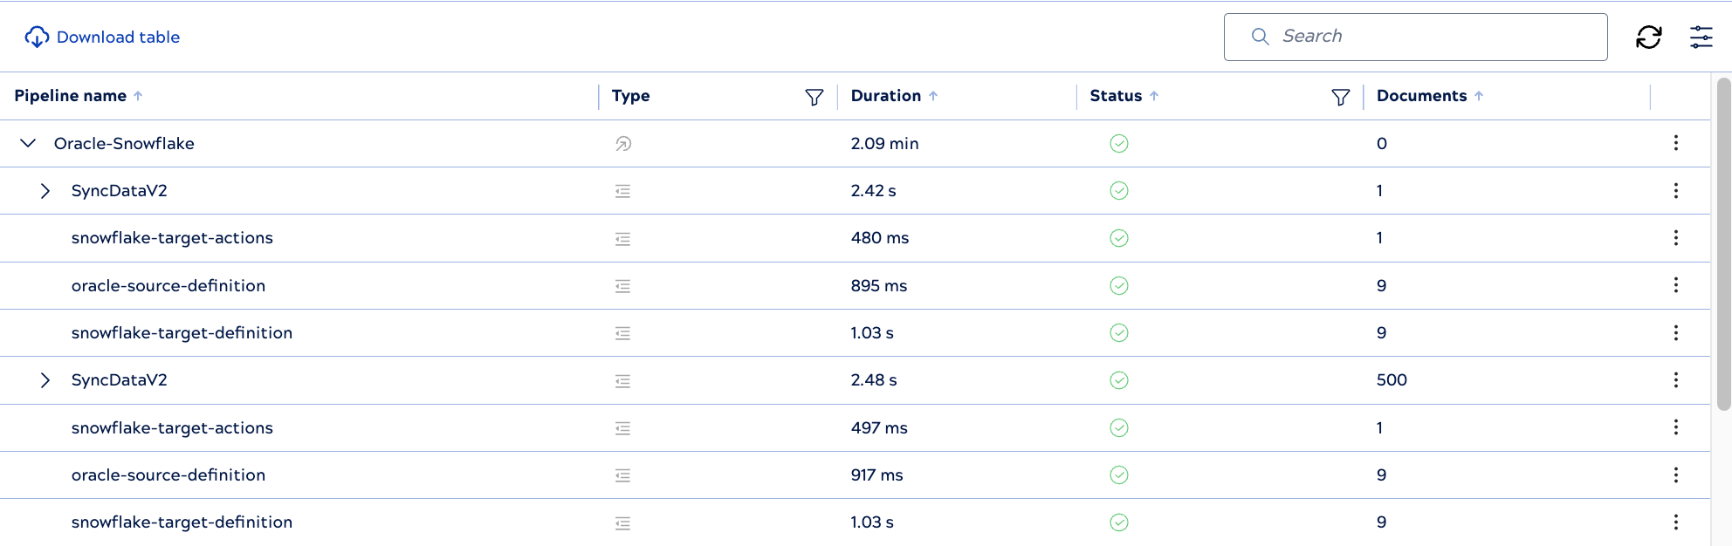Expand the SyncDataV2 row lasting 2.48 s

click(x=45, y=380)
